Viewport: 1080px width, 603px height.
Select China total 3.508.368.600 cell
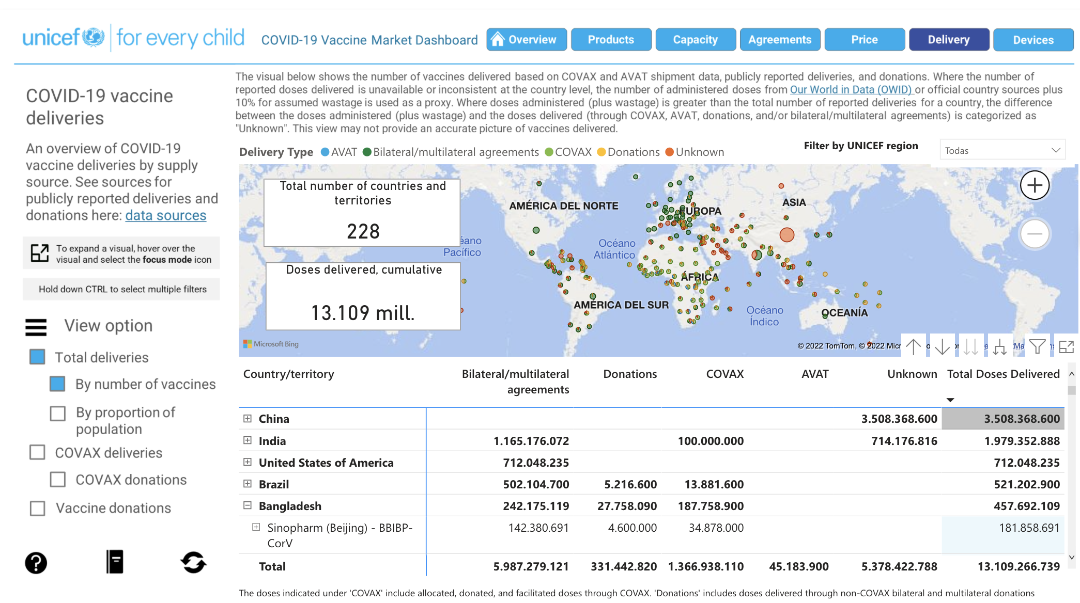[1003, 419]
